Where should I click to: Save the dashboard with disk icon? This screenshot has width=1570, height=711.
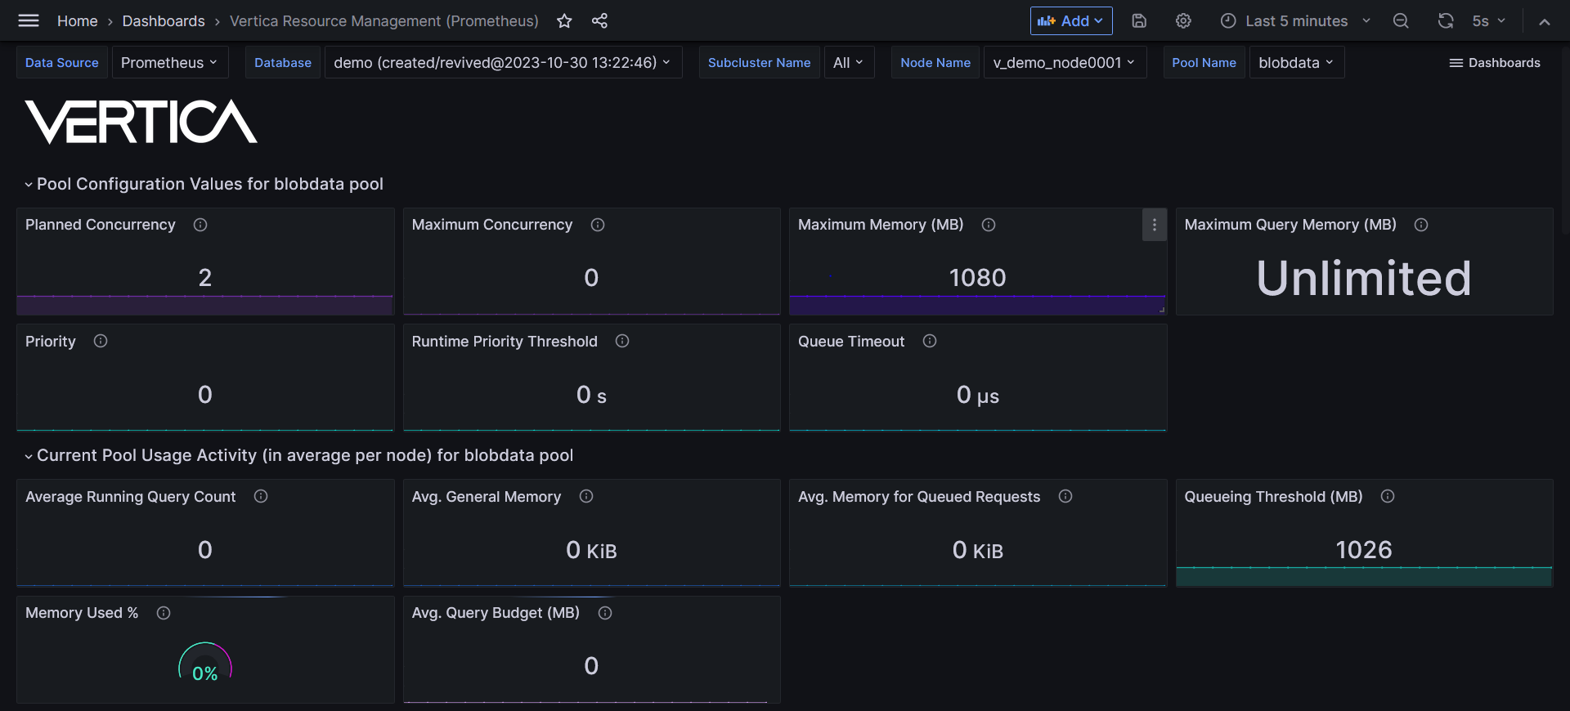tap(1139, 21)
